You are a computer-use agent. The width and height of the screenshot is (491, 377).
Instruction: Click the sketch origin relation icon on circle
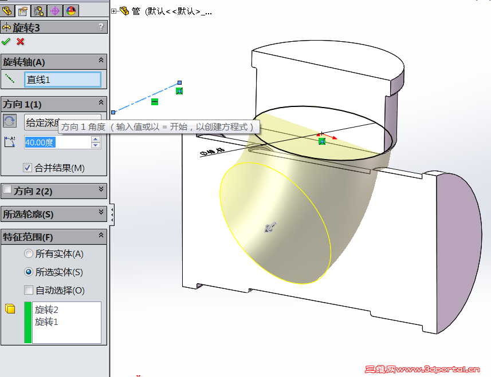click(x=322, y=142)
